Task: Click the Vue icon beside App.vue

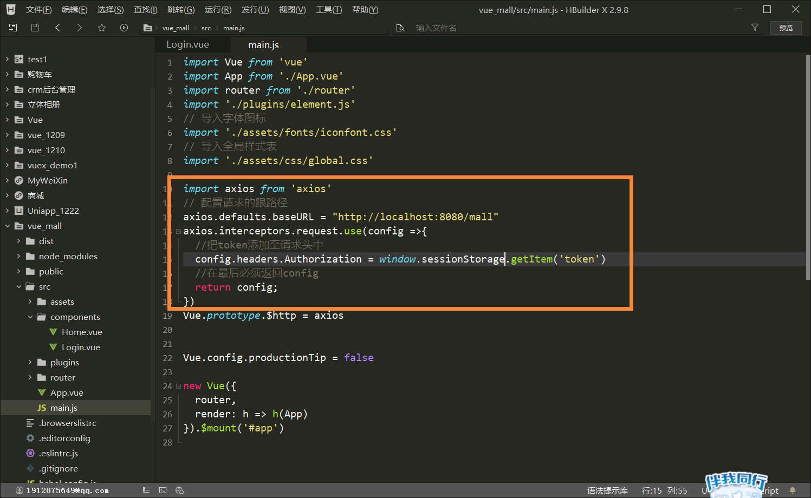Action: pos(42,392)
